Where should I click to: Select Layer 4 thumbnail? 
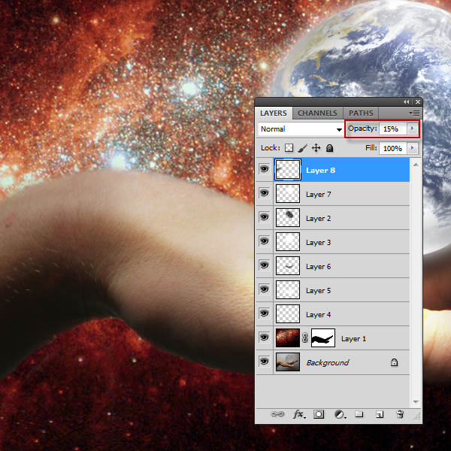(288, 313)
